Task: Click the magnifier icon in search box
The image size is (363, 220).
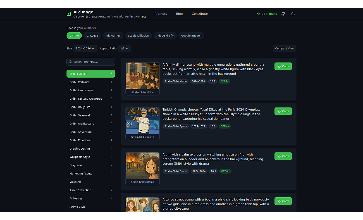Action: pos(70,62)
